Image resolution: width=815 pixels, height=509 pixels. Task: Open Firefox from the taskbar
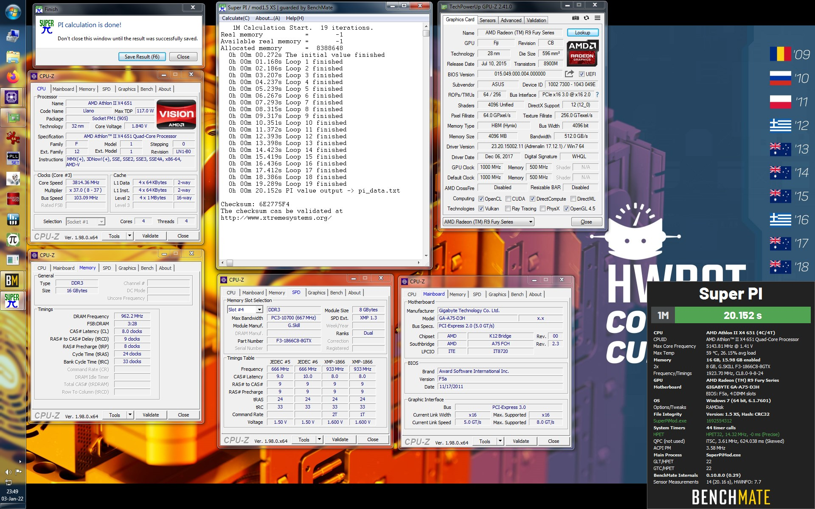click(13, 77)
